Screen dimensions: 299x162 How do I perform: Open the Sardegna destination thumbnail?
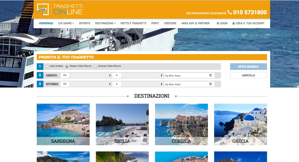click(x=63, y=124)
